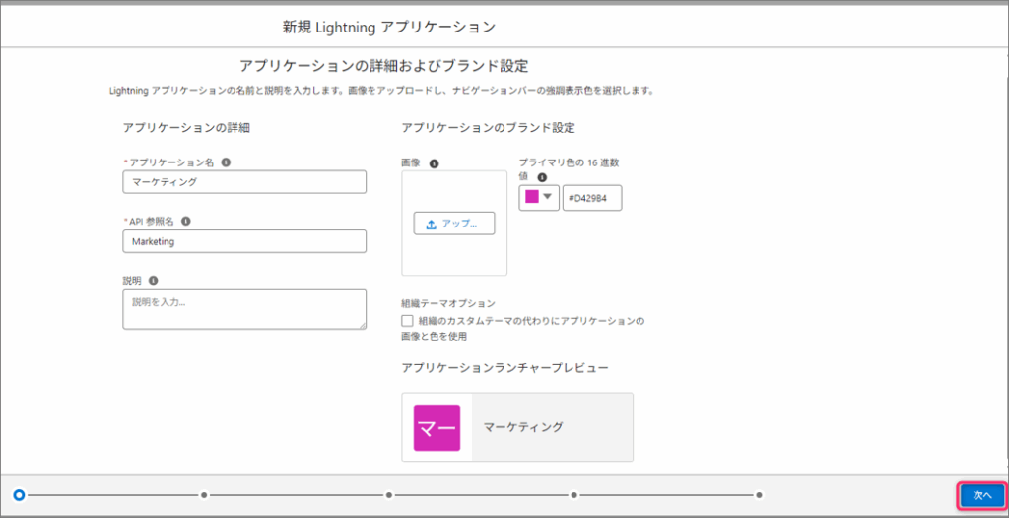
Task: Click the 説明 description text area
Action: (244, 308)
